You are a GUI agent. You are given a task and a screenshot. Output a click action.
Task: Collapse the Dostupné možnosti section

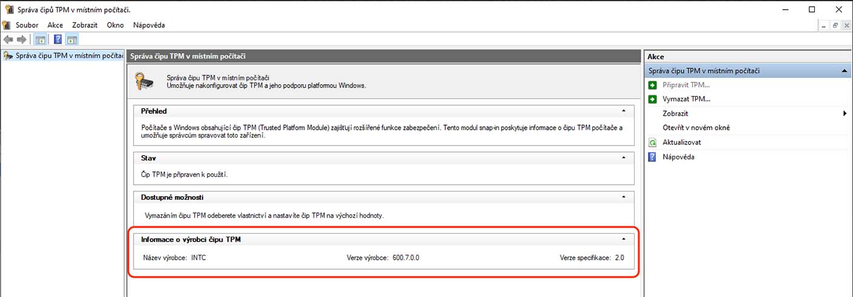623,197
